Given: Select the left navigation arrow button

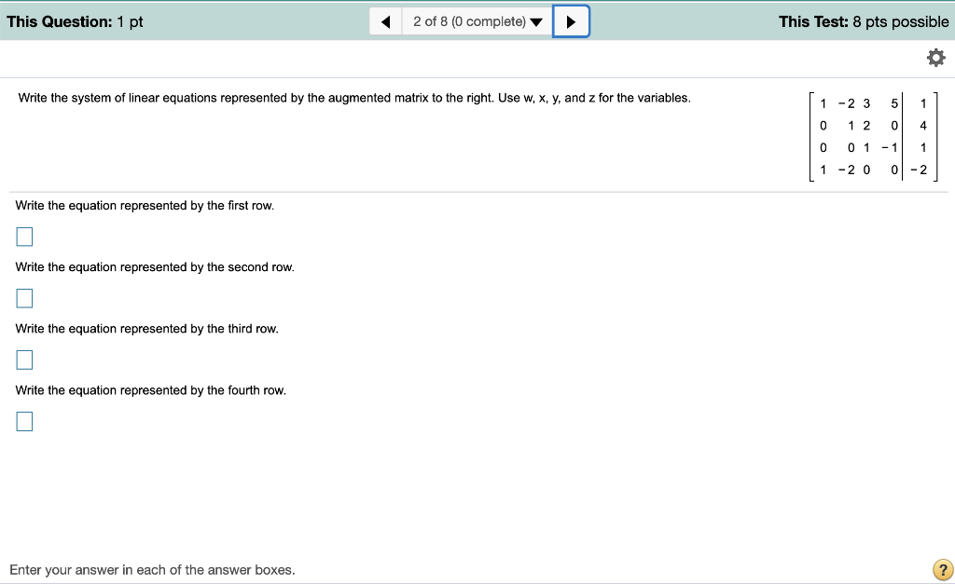Looking at the screenshot, I should pos(385,20).
